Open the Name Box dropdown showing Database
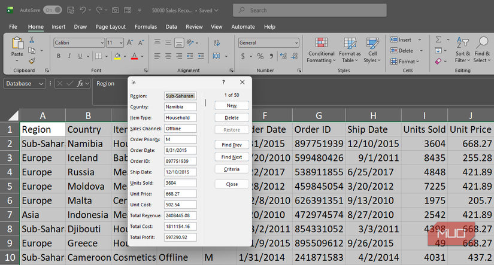Screen dimensions: 494x265 (41, 84)
